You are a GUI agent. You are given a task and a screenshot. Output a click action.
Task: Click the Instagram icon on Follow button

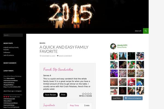(x=126, y=98)
